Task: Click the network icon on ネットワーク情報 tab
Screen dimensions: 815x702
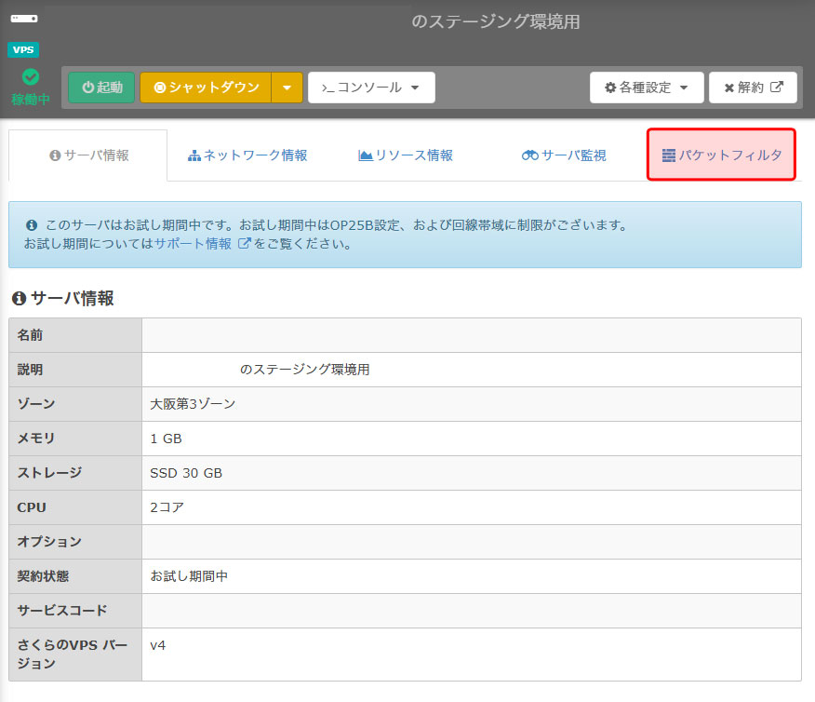Action: tap(194, 155)
